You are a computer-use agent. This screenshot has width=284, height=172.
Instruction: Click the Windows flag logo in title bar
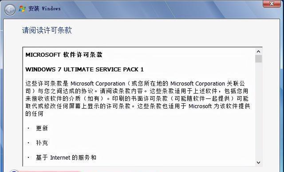22,9
